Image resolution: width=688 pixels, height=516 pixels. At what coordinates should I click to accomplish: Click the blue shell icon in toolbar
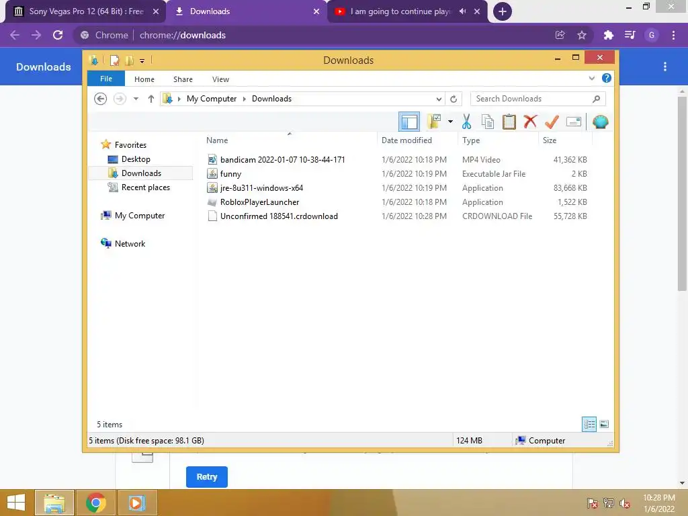coord(600,122)
